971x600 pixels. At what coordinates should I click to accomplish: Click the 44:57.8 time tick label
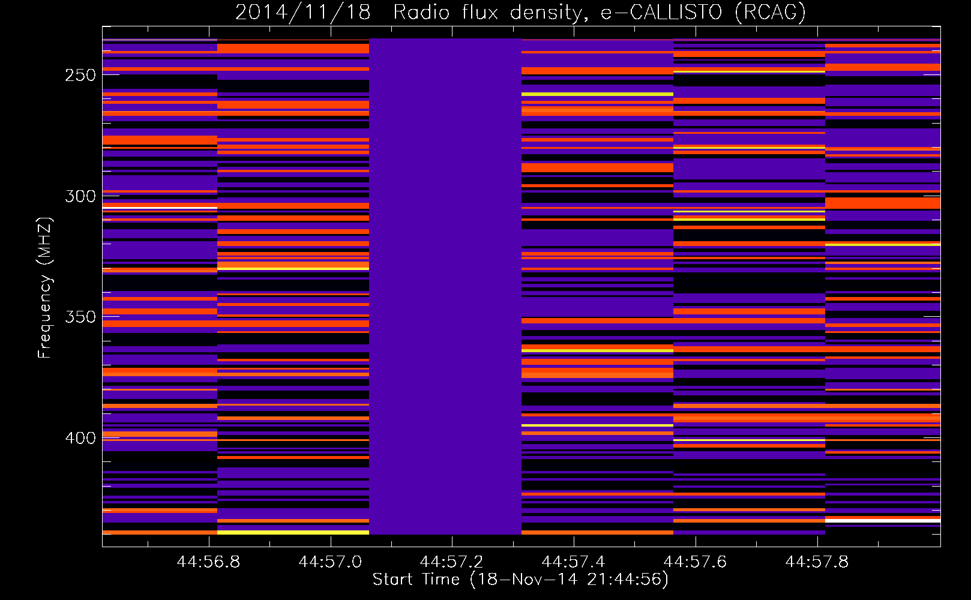pyautogui.click(x=817, y=562)
